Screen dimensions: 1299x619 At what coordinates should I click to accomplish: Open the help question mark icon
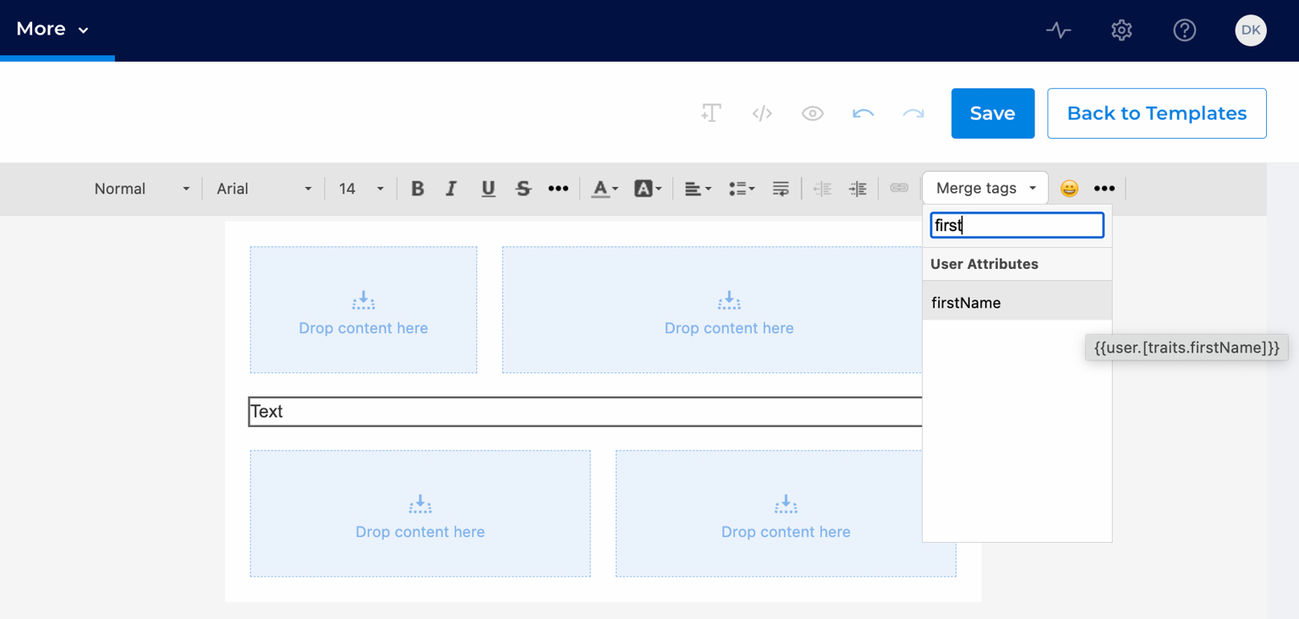pos(1184,30)
